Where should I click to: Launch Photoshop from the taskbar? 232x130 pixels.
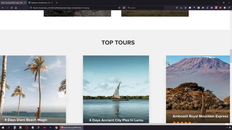[50, 127]
